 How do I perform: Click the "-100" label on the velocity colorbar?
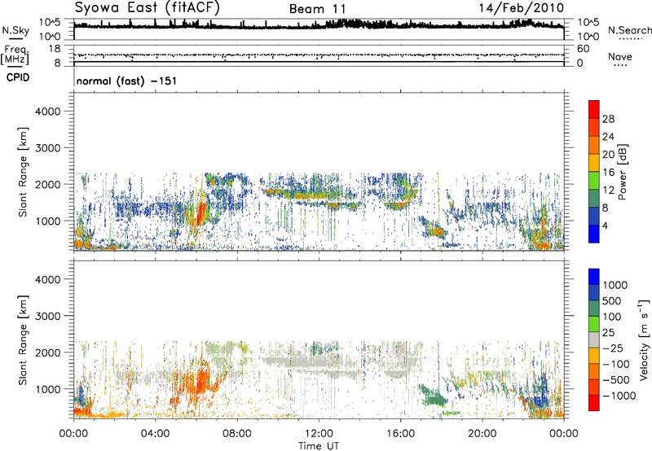pyautogui.click(x=615, y=364)
